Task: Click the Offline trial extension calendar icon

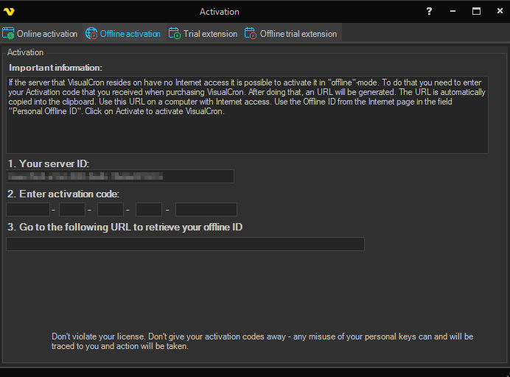Action: coord(251,34)
